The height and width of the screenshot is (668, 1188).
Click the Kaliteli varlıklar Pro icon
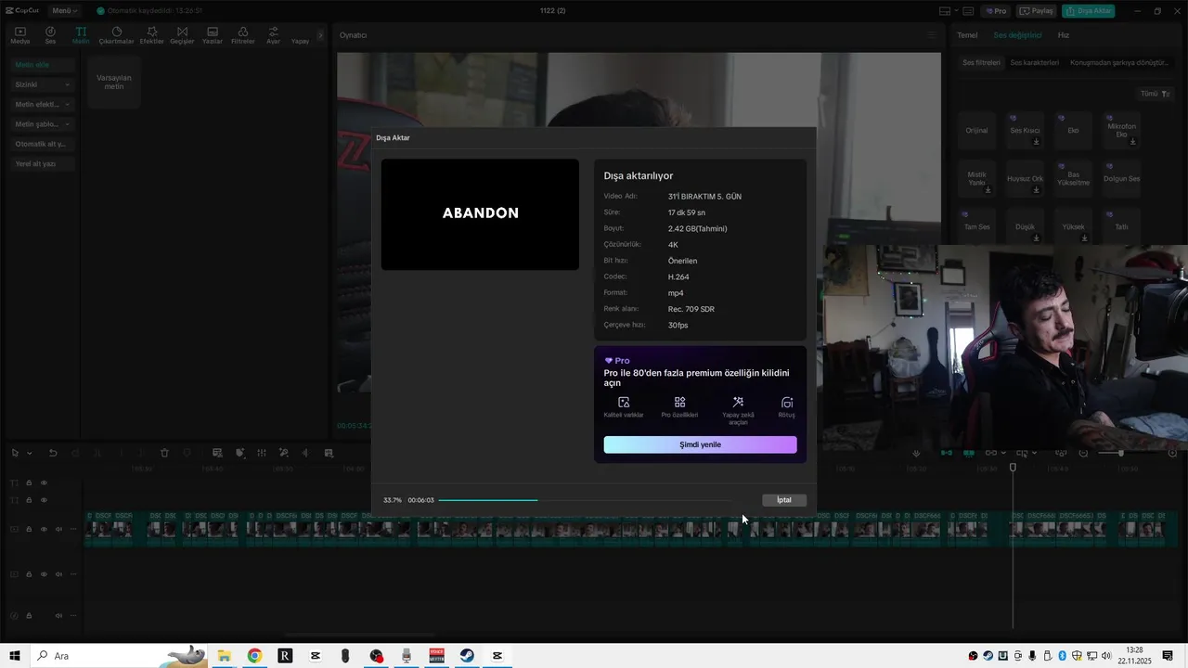click(x=624, y=402)
